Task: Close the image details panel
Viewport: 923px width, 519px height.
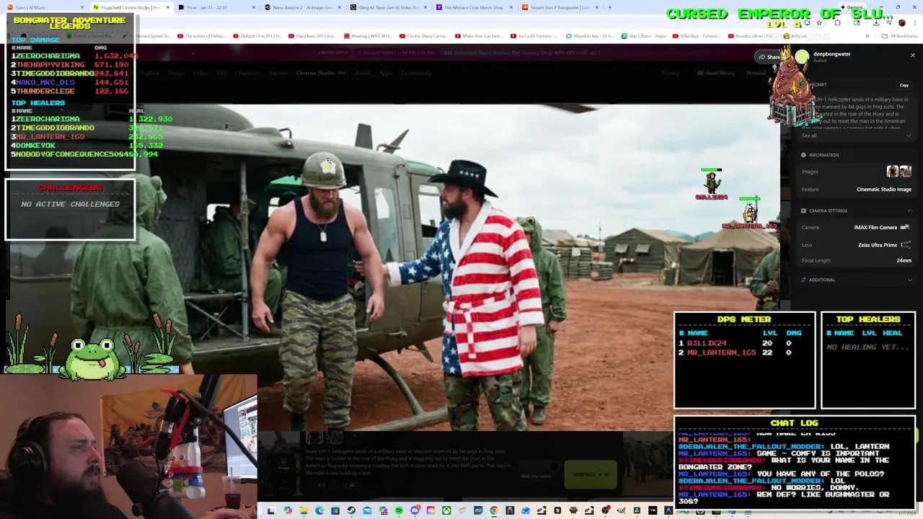Action: [912, 56]
